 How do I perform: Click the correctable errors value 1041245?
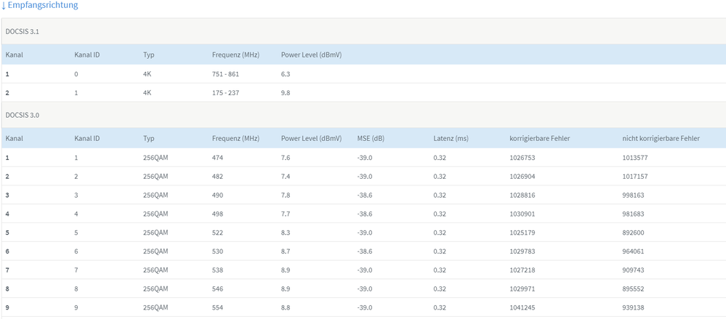point(524,308)
